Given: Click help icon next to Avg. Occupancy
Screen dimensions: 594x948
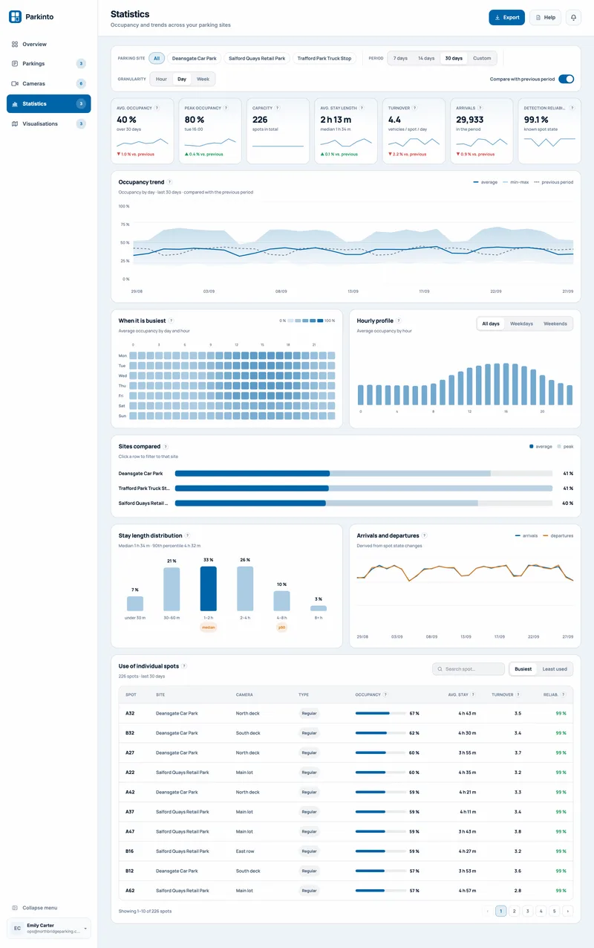Looking at the screenshot, I should tap(157, 108).
